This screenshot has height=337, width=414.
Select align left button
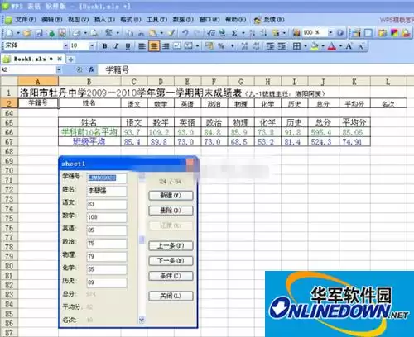pos(142,46)
